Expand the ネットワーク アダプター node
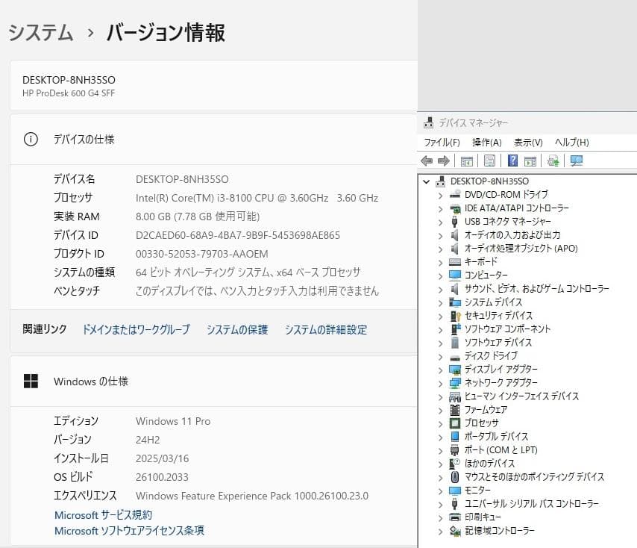This screenshot has height=548, width=637. tap(439, 382)
